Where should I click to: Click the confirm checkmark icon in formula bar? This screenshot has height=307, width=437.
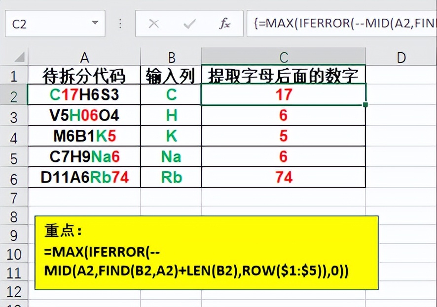[x=189, y=24]
